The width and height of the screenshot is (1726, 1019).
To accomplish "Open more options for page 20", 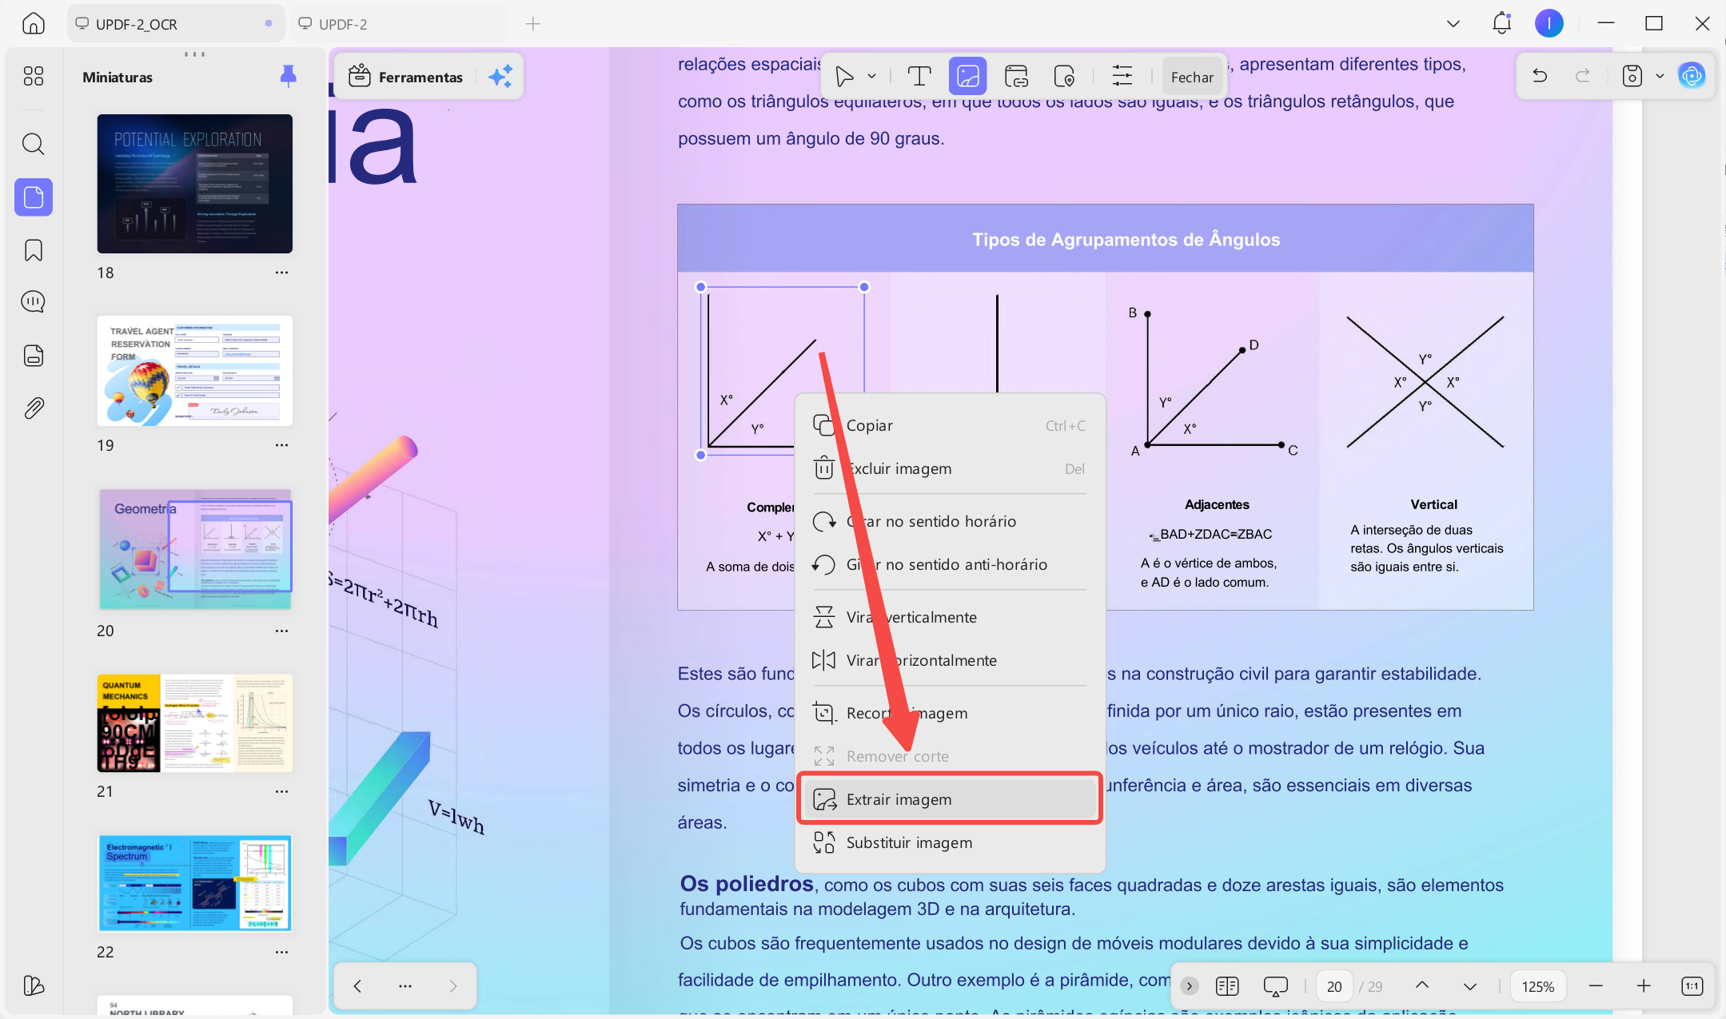I will [x=281, y=631].
